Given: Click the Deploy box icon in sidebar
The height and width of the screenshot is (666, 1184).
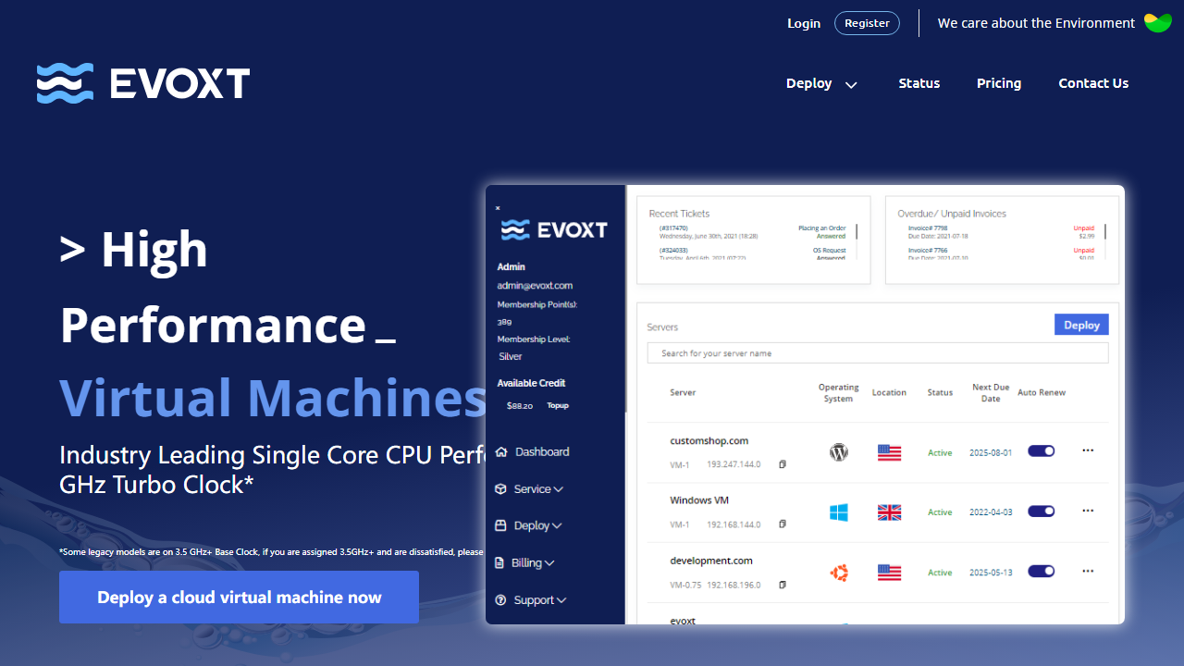Looking at the screenshot, I should point(501,525).
